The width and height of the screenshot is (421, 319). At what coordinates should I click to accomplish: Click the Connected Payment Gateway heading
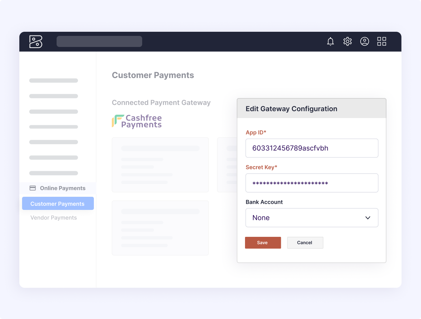(x=161, y=103)
